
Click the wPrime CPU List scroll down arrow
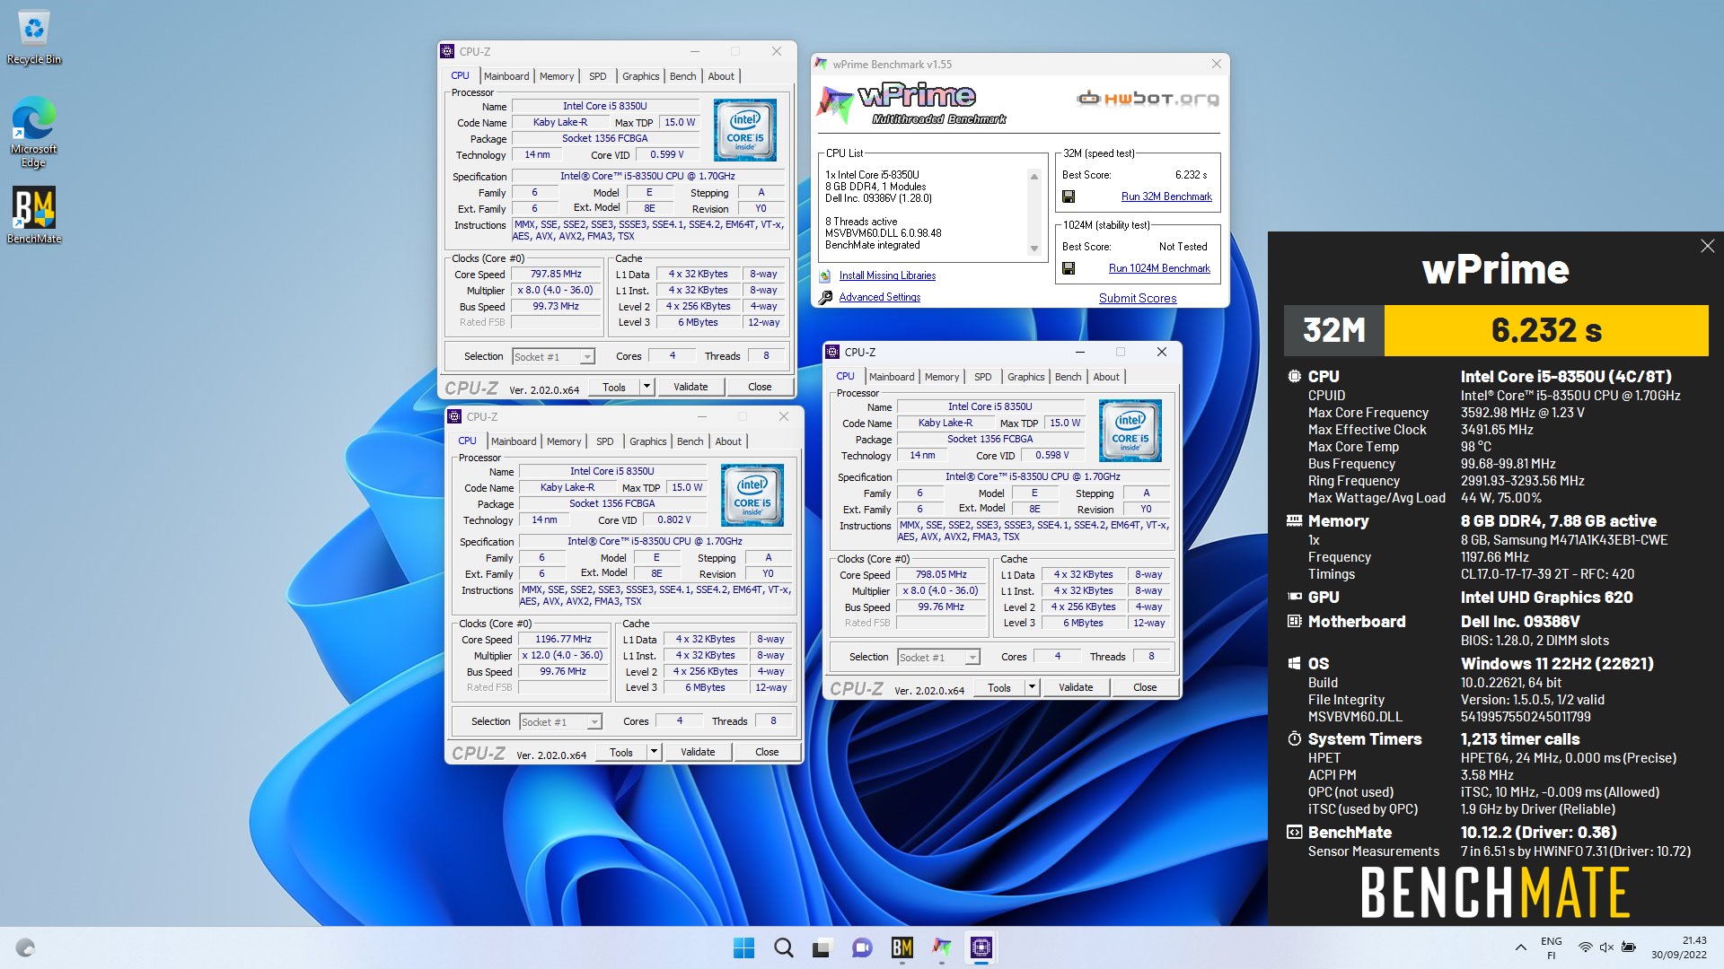tap(1034, 249)
